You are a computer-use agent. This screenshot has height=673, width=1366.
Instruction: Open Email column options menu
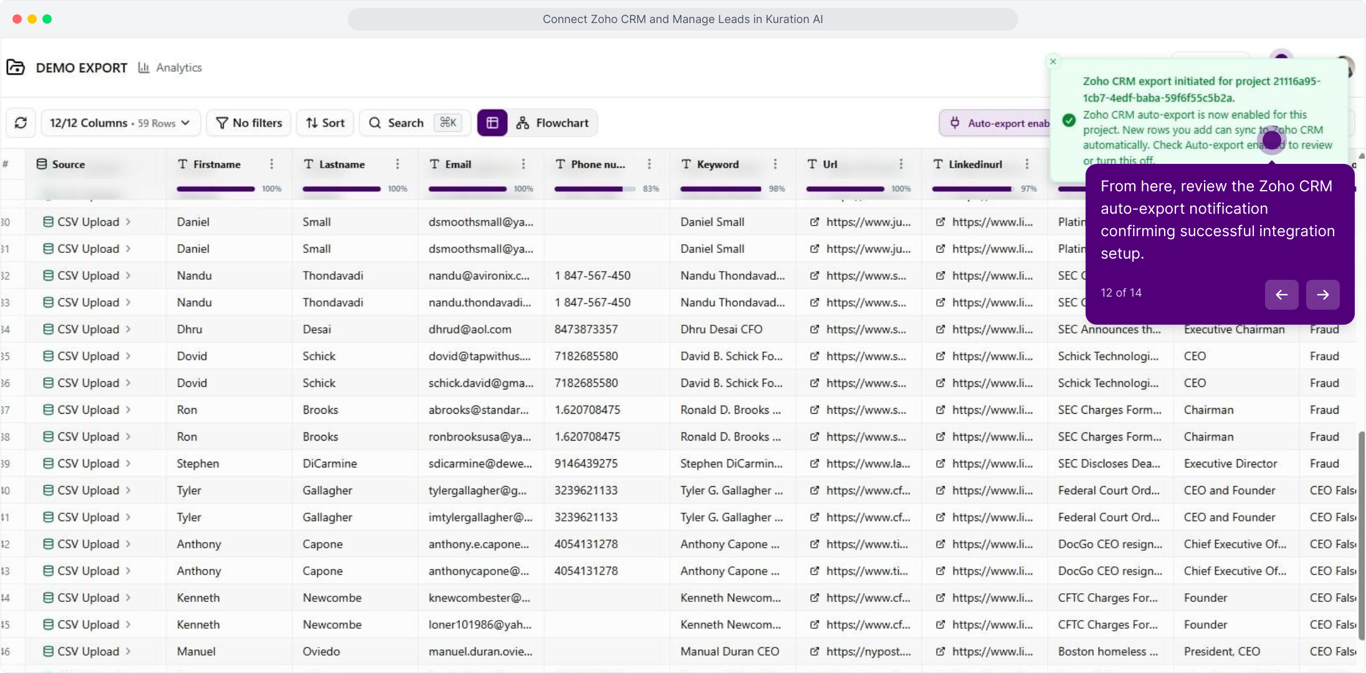point(523,164)
